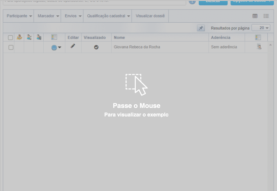Open the Participante dropdown menu
This screenshot has height=191, width=277.
[19, 16]
